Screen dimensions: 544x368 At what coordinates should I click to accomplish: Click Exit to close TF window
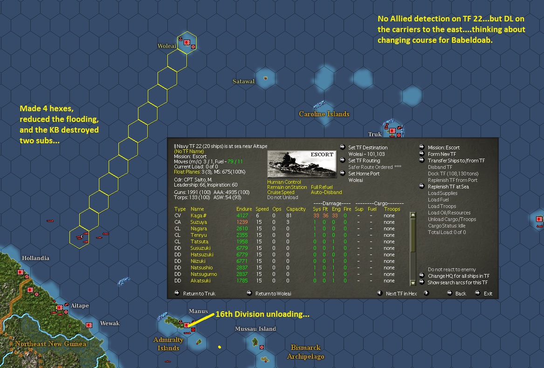(x=488, y=294)
